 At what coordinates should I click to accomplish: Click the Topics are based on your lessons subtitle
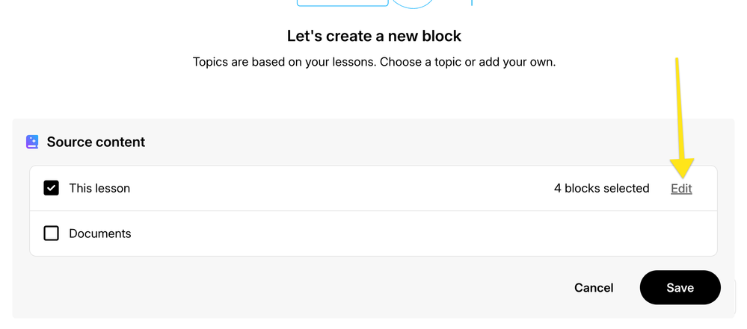[374, 62]
